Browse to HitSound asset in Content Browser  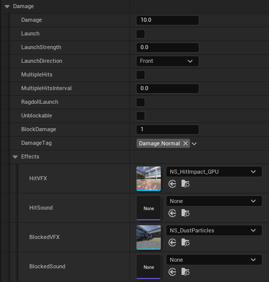point(186,213)
